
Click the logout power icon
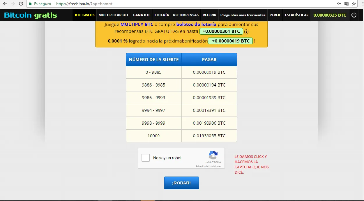point(354,15)
